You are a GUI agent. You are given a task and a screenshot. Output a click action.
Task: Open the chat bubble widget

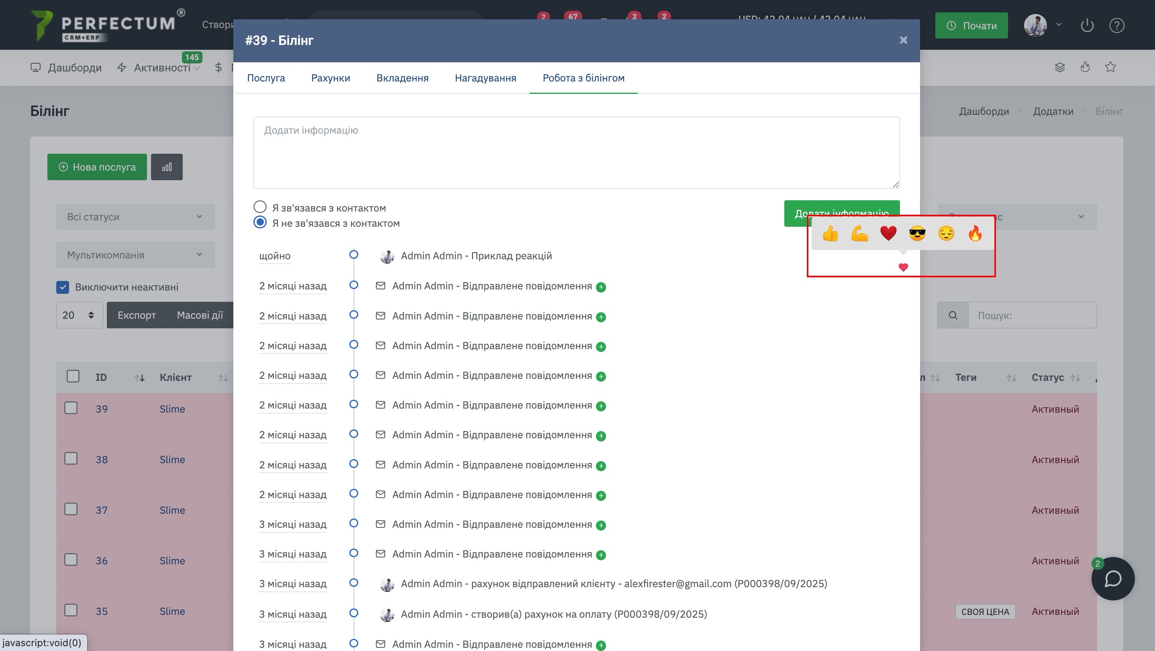[x=1112, y=578]
